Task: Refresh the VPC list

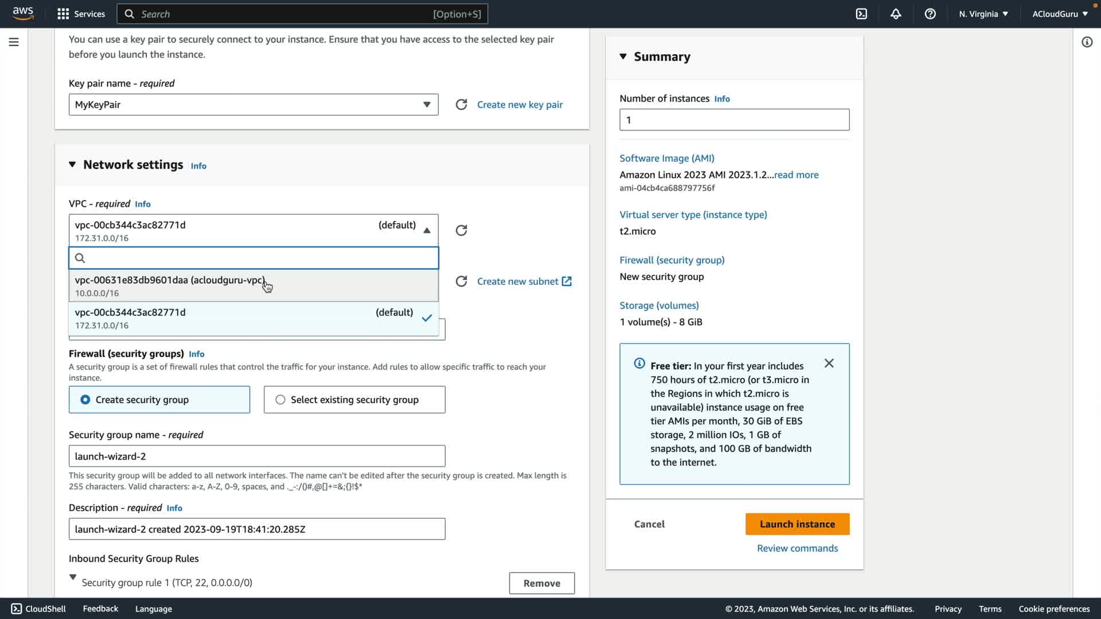Action: tap(461, 230)
